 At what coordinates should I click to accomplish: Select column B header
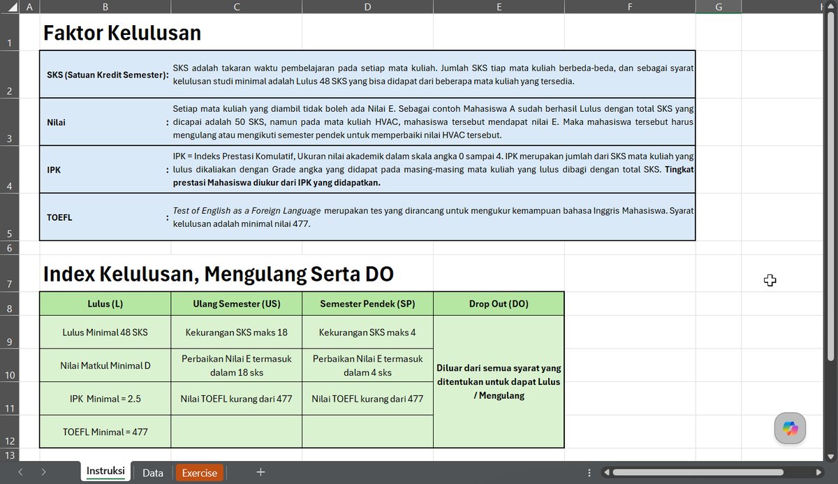pyautogui.click(x=105, y=7)
